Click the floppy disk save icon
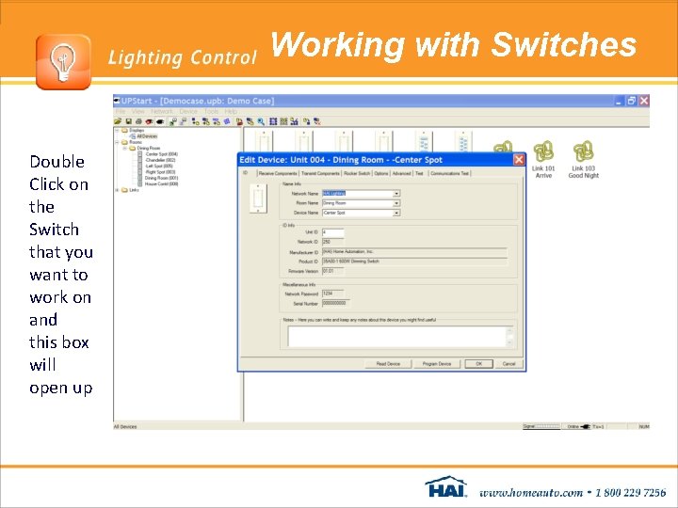 (x=128, y=121)
